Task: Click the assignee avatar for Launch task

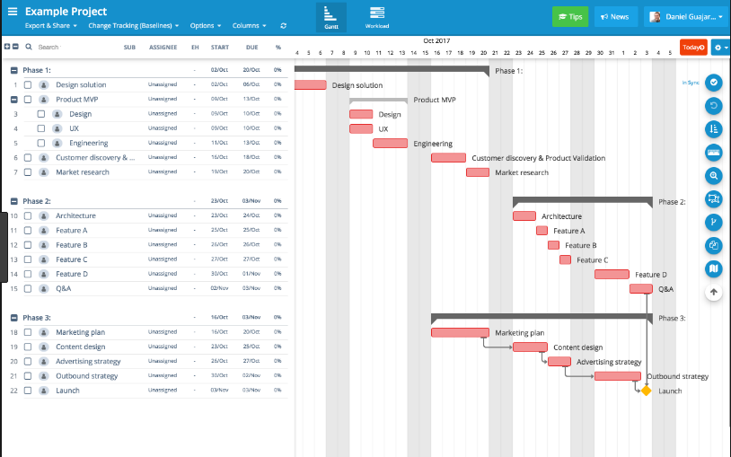Action: click(43, 391)
